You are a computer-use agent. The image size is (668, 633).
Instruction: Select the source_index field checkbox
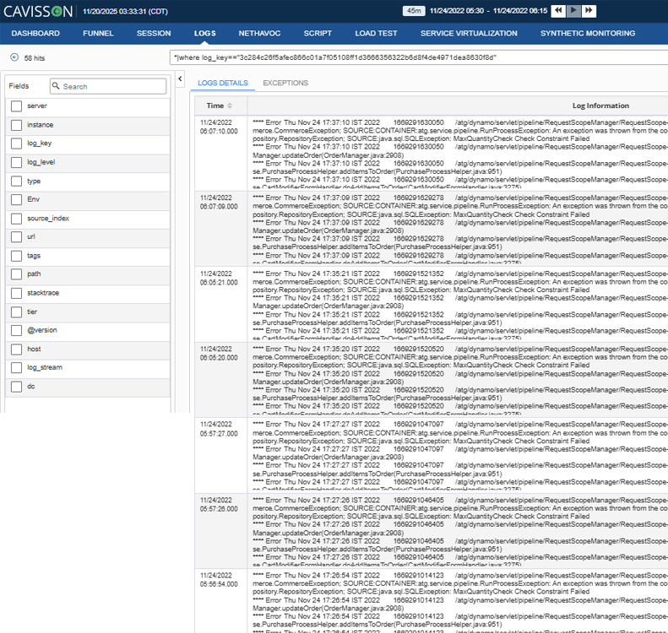tap(16, 219)
